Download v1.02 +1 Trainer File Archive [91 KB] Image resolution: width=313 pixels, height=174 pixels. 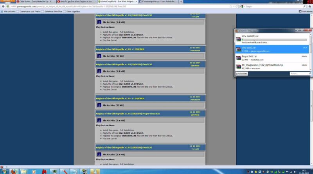[113, 56]
